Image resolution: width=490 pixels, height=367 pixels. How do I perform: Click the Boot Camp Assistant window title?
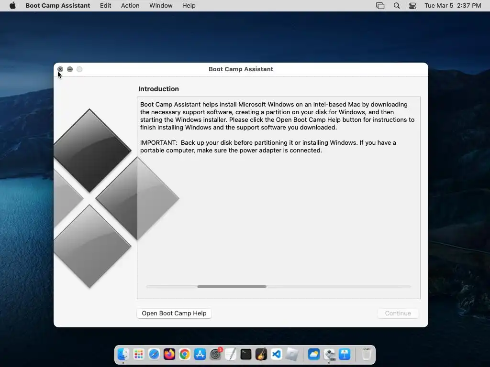pos(241,69)
